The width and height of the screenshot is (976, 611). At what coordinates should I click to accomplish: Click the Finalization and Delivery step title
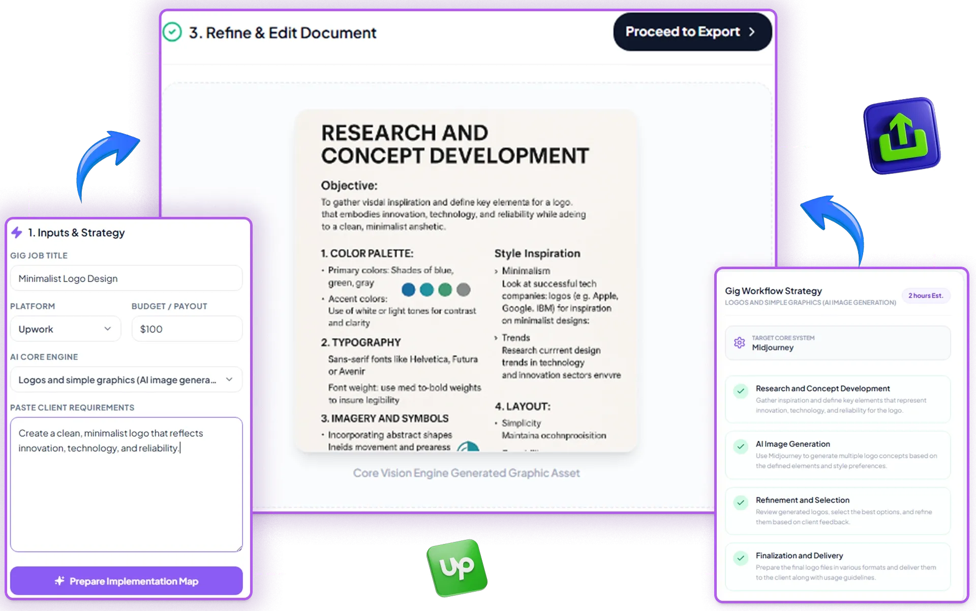(799, 556)
